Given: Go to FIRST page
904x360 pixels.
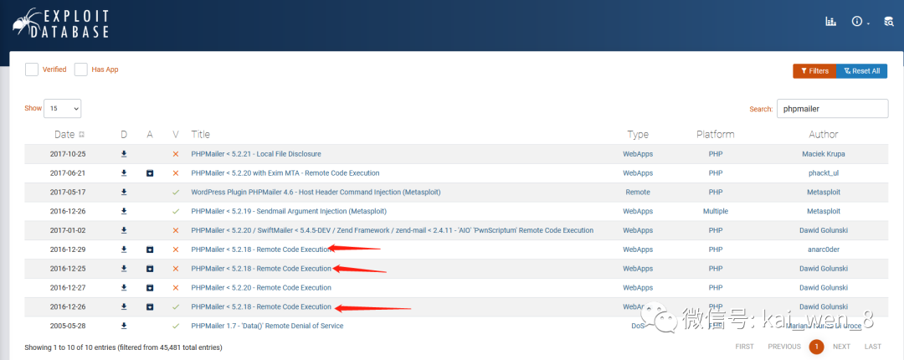Looking at the screenshot, I should point(744,347).
